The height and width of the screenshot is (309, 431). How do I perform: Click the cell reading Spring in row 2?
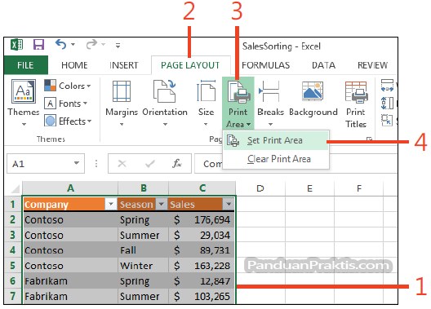(x=143, y=220)
